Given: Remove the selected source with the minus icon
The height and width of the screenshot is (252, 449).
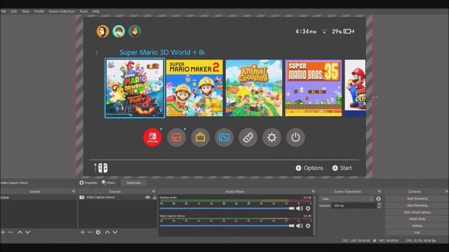Looking at the screenshot, I should 91,232.
